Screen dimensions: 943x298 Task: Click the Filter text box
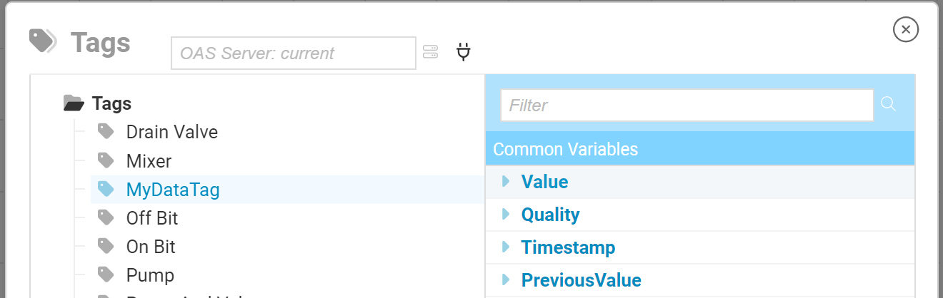click(687, 106)
